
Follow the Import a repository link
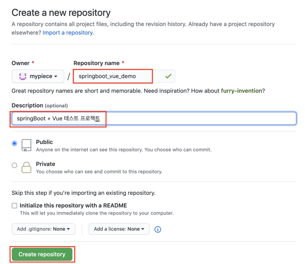point(68,33)
